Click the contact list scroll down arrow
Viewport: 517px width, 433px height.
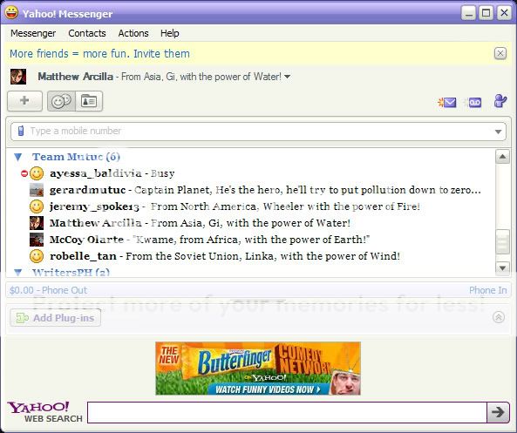(502, 268)
